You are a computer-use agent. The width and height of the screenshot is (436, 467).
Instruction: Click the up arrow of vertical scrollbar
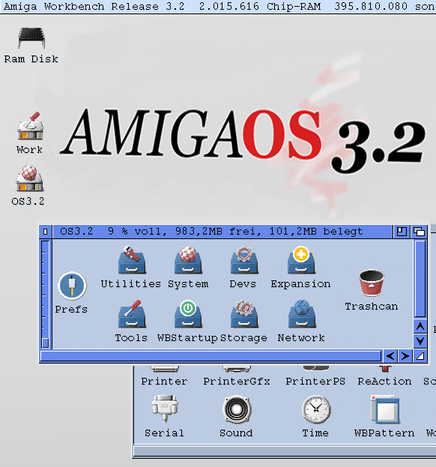click(420, 327)
